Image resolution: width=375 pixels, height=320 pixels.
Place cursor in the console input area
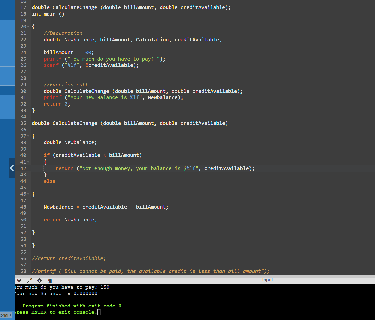point(99,312)
